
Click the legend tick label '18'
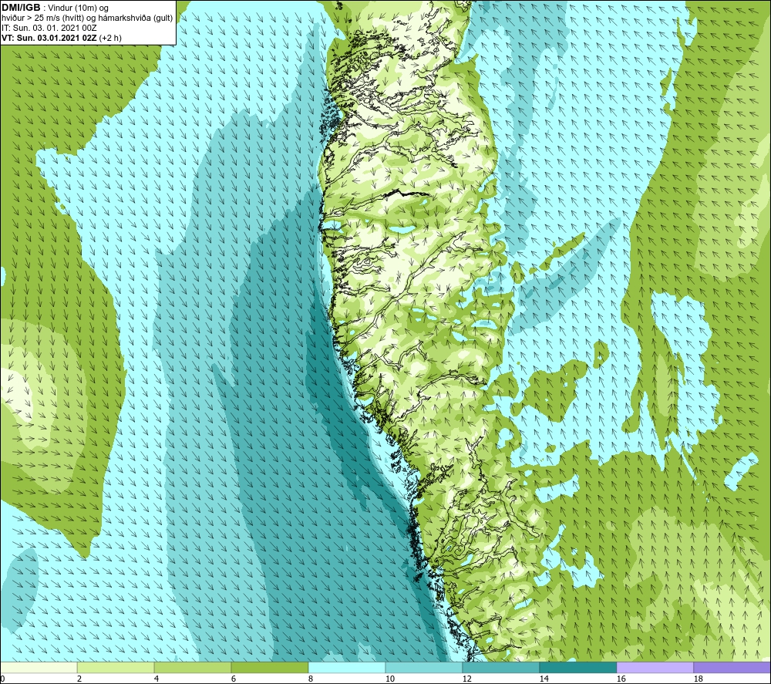(698, 679)
